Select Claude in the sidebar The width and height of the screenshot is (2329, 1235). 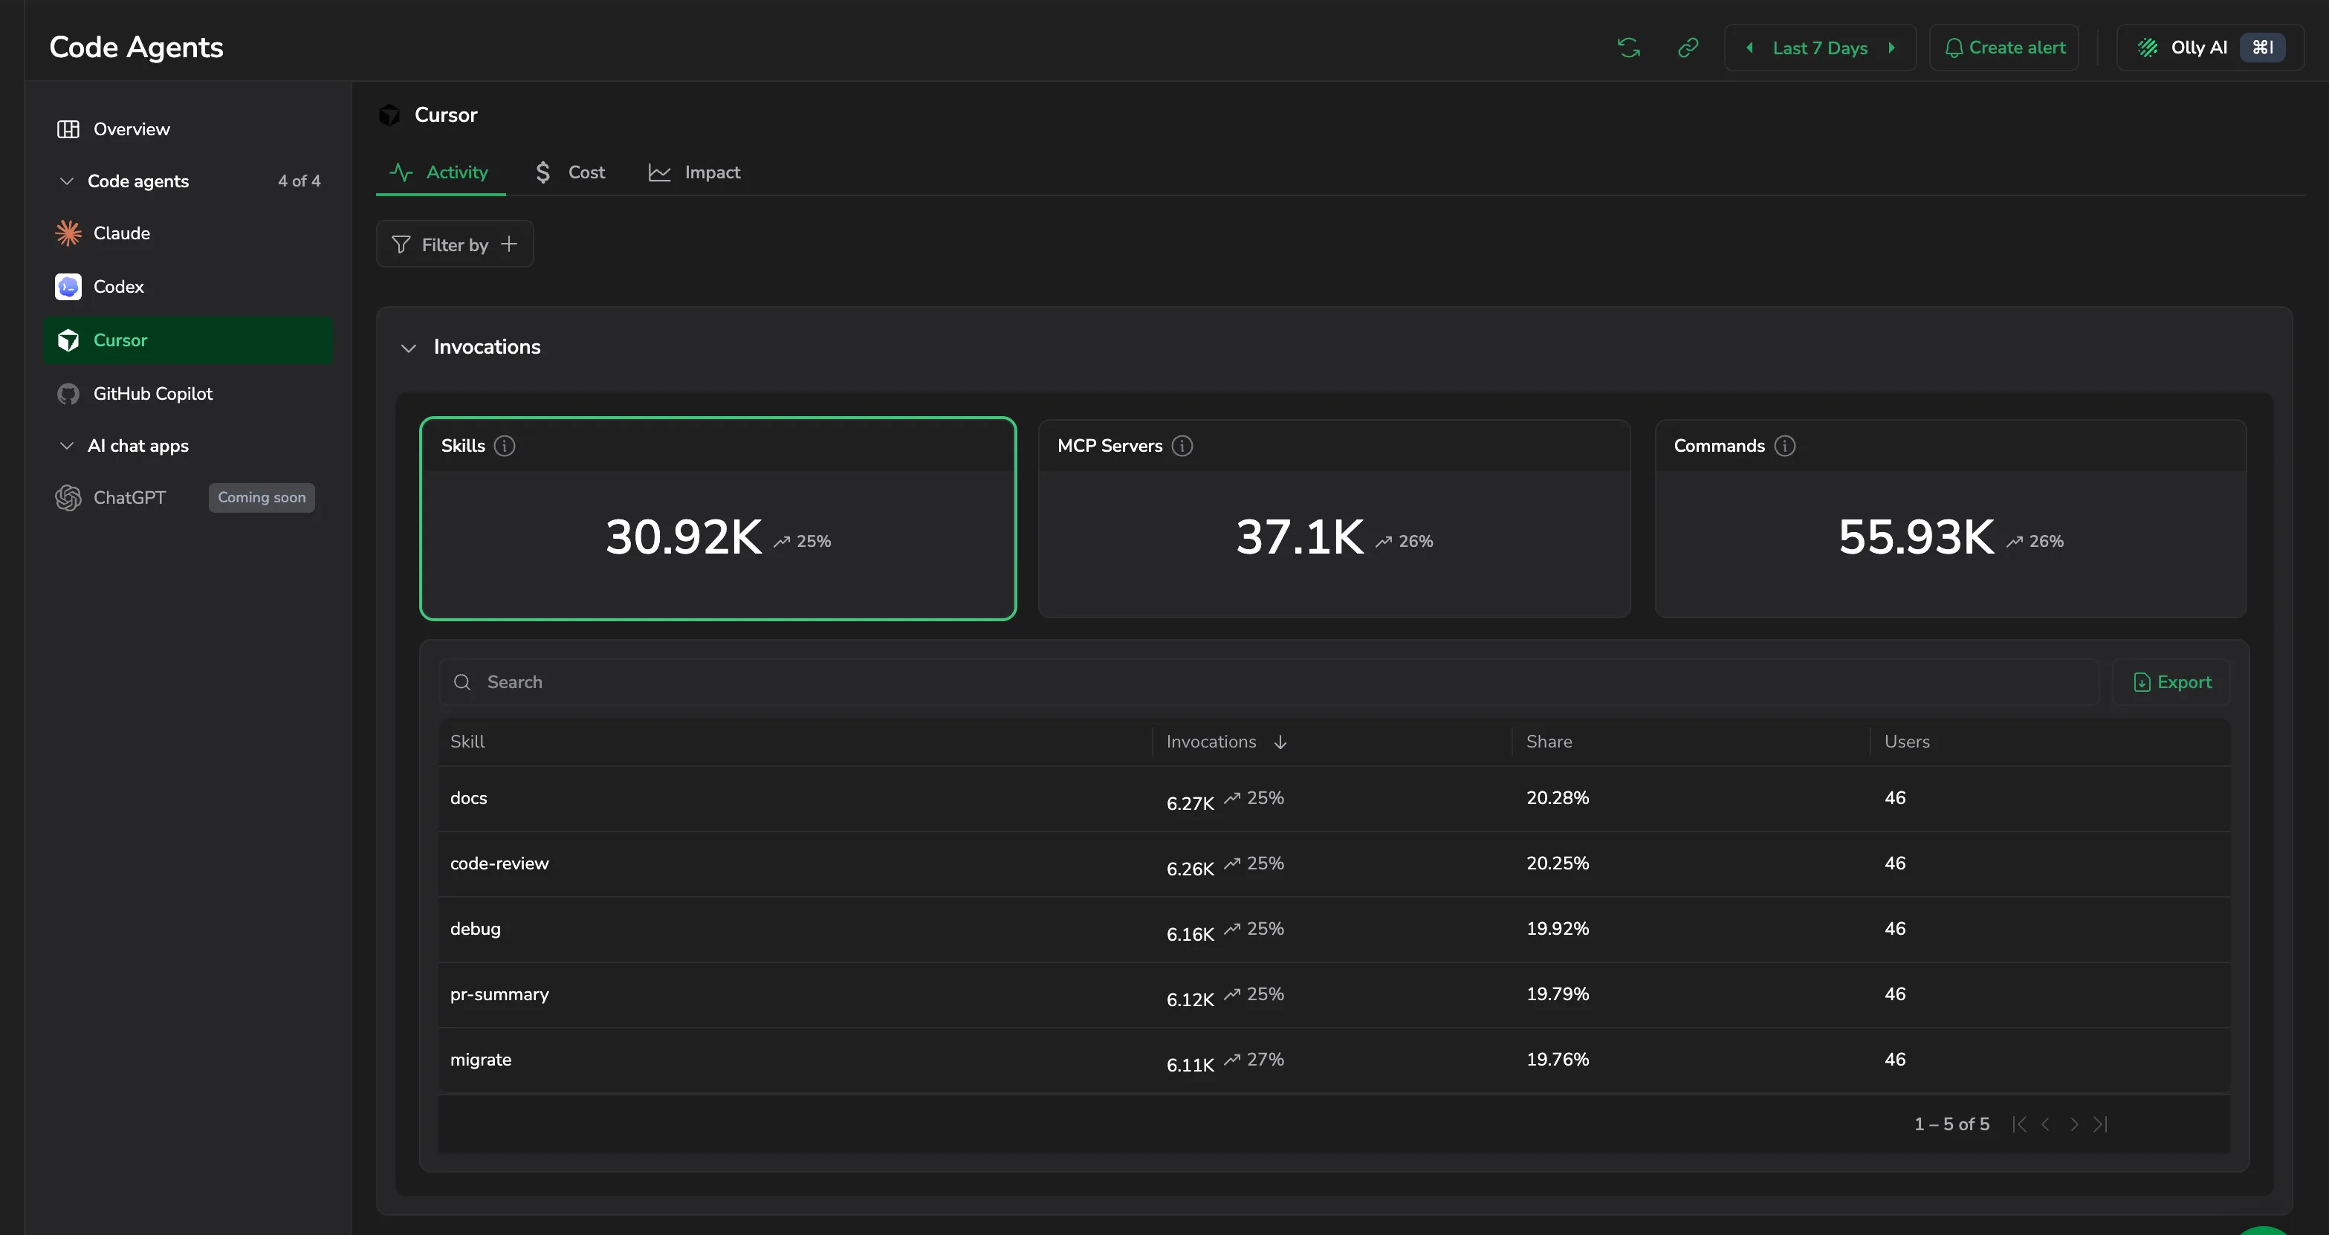[x=188, y=233]
